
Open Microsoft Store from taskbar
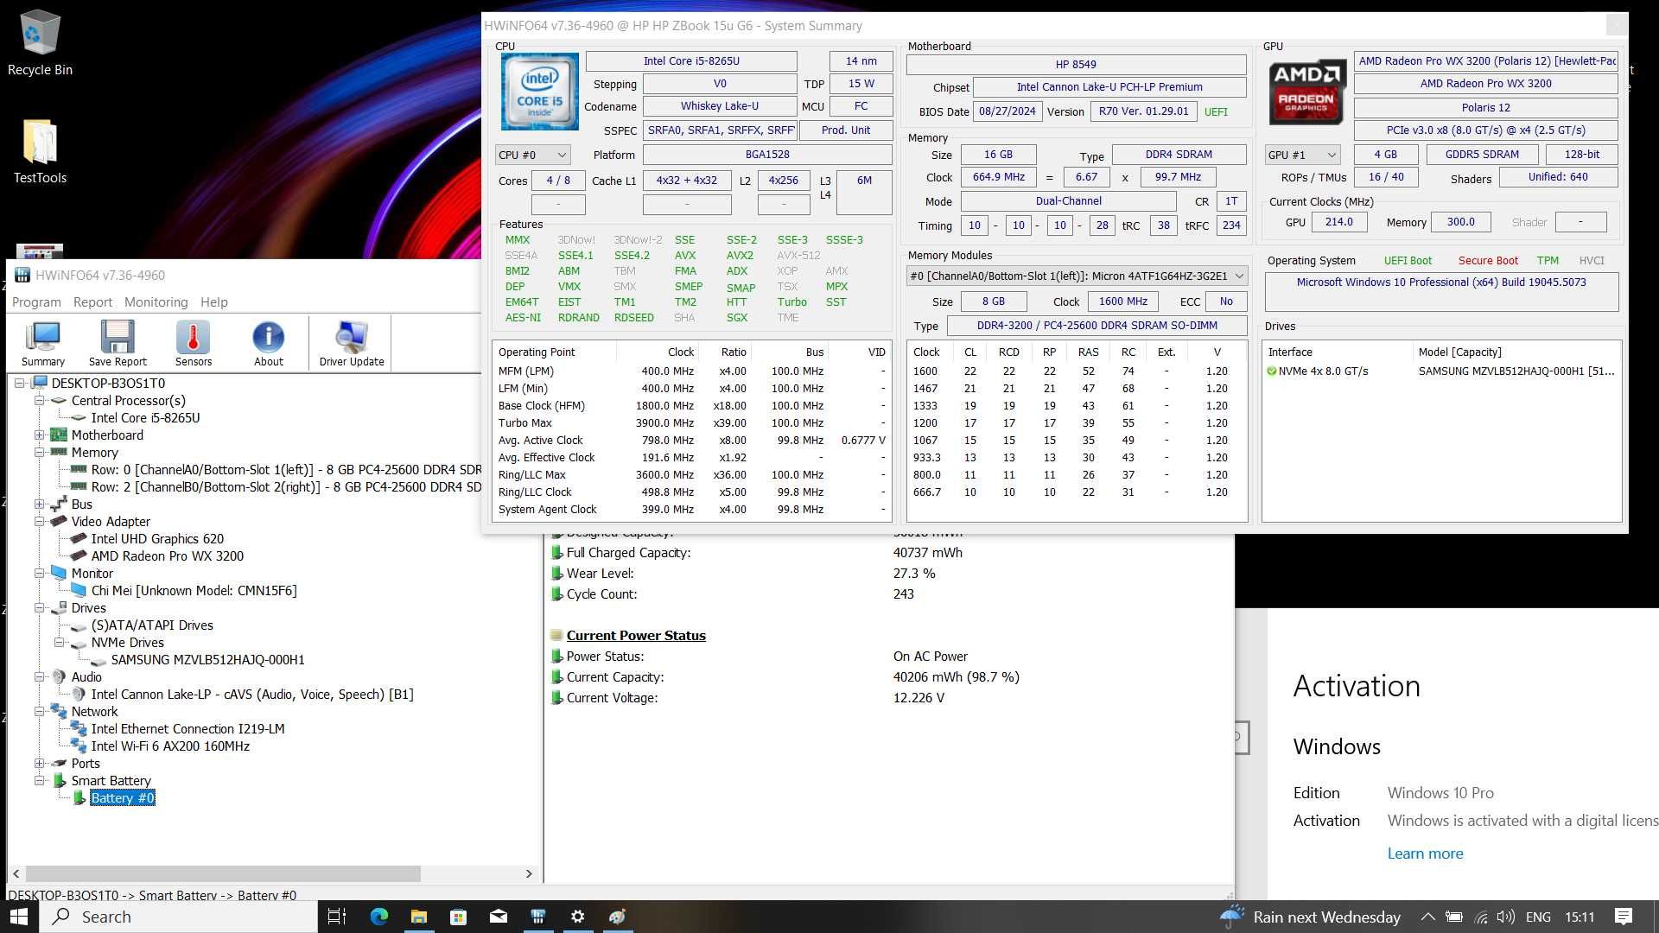pyautogui.click(x=458, y=917)
